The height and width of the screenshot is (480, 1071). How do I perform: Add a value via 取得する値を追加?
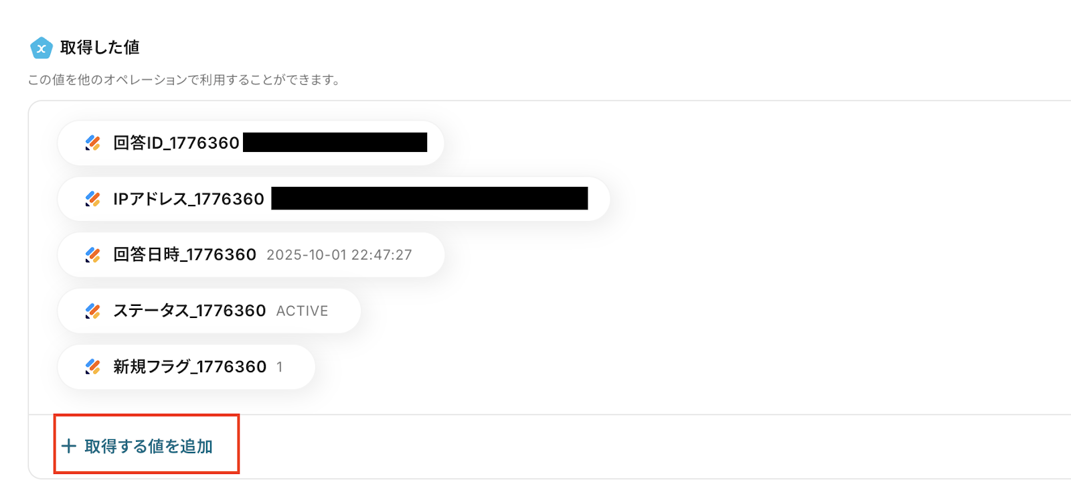pos(147,445)
